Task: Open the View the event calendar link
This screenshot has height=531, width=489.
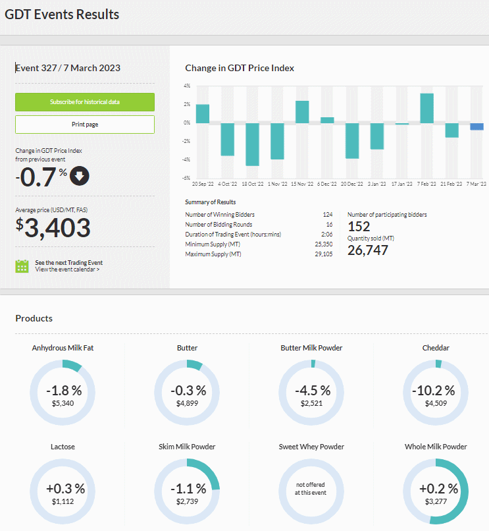Action: point(67,269)
